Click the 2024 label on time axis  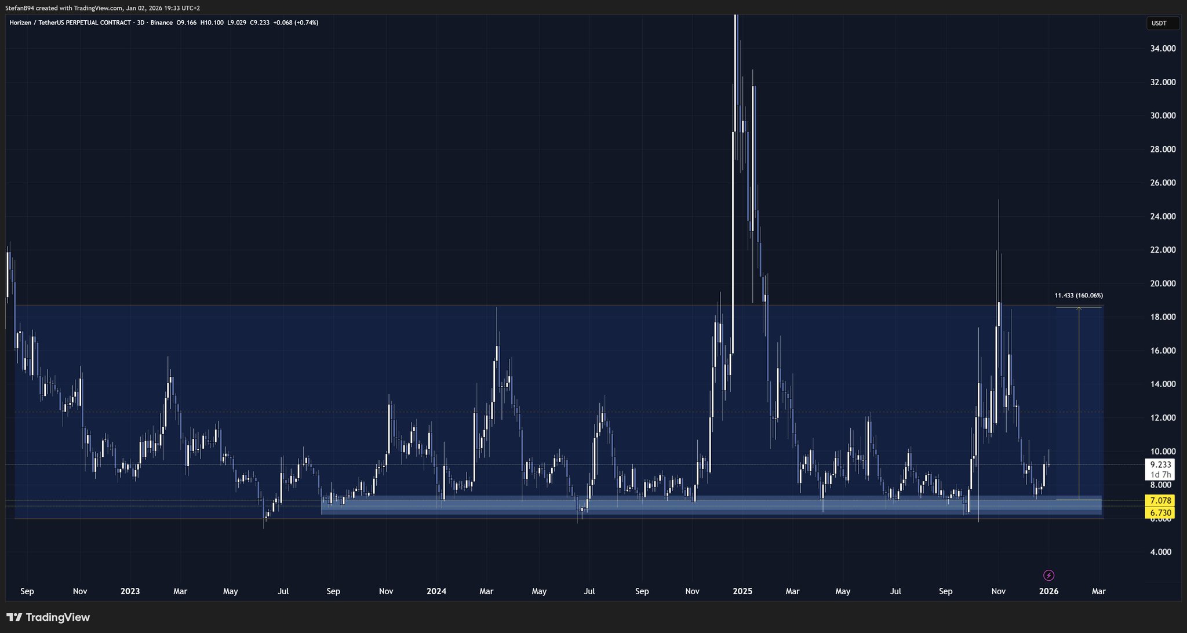(x=436, y=591)
